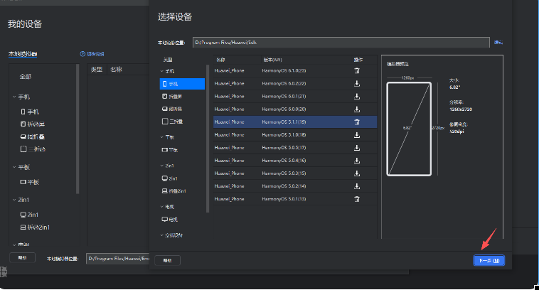This screenshot has width=539, height=290.
Task: Delete the HarmonyOS 6.1.0(23) image
Action: 357,71
